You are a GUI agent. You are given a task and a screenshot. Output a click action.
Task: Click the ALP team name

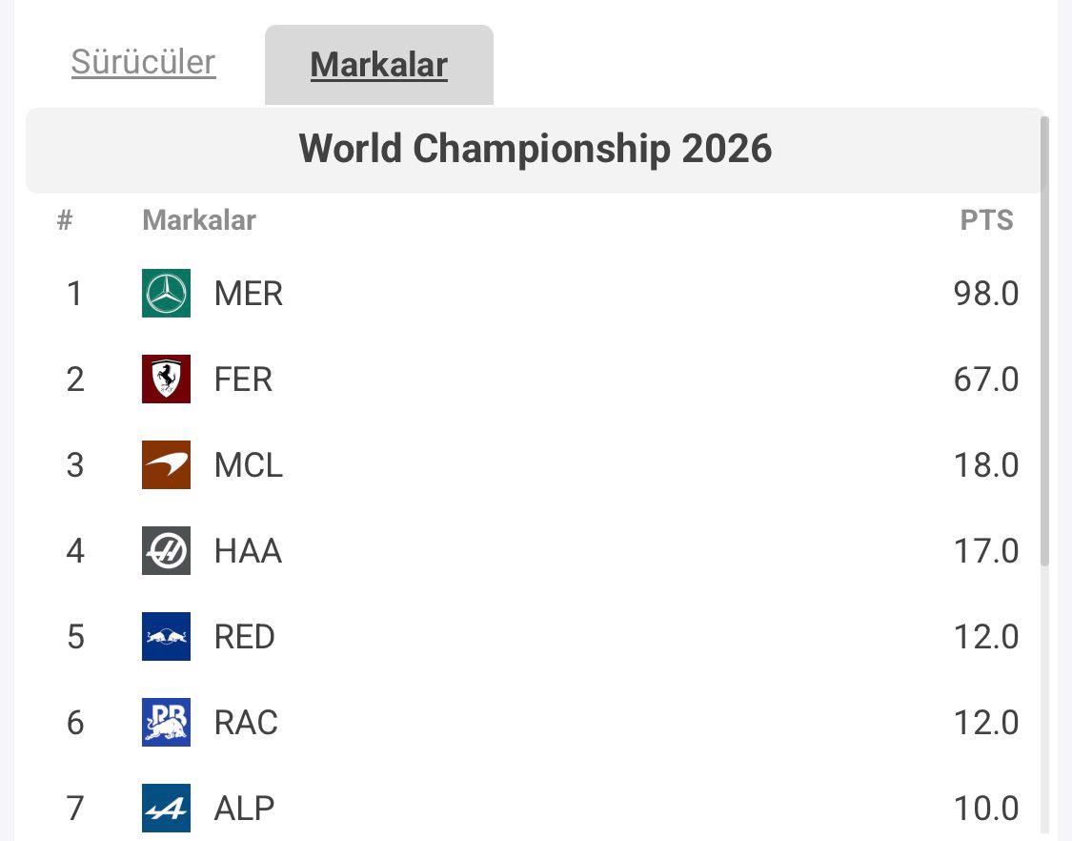[x=244, y=809]
